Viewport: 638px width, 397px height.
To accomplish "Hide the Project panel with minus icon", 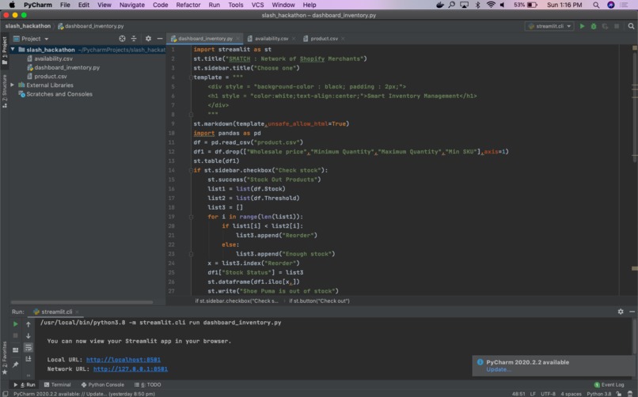I will click(x=160, y=39).
